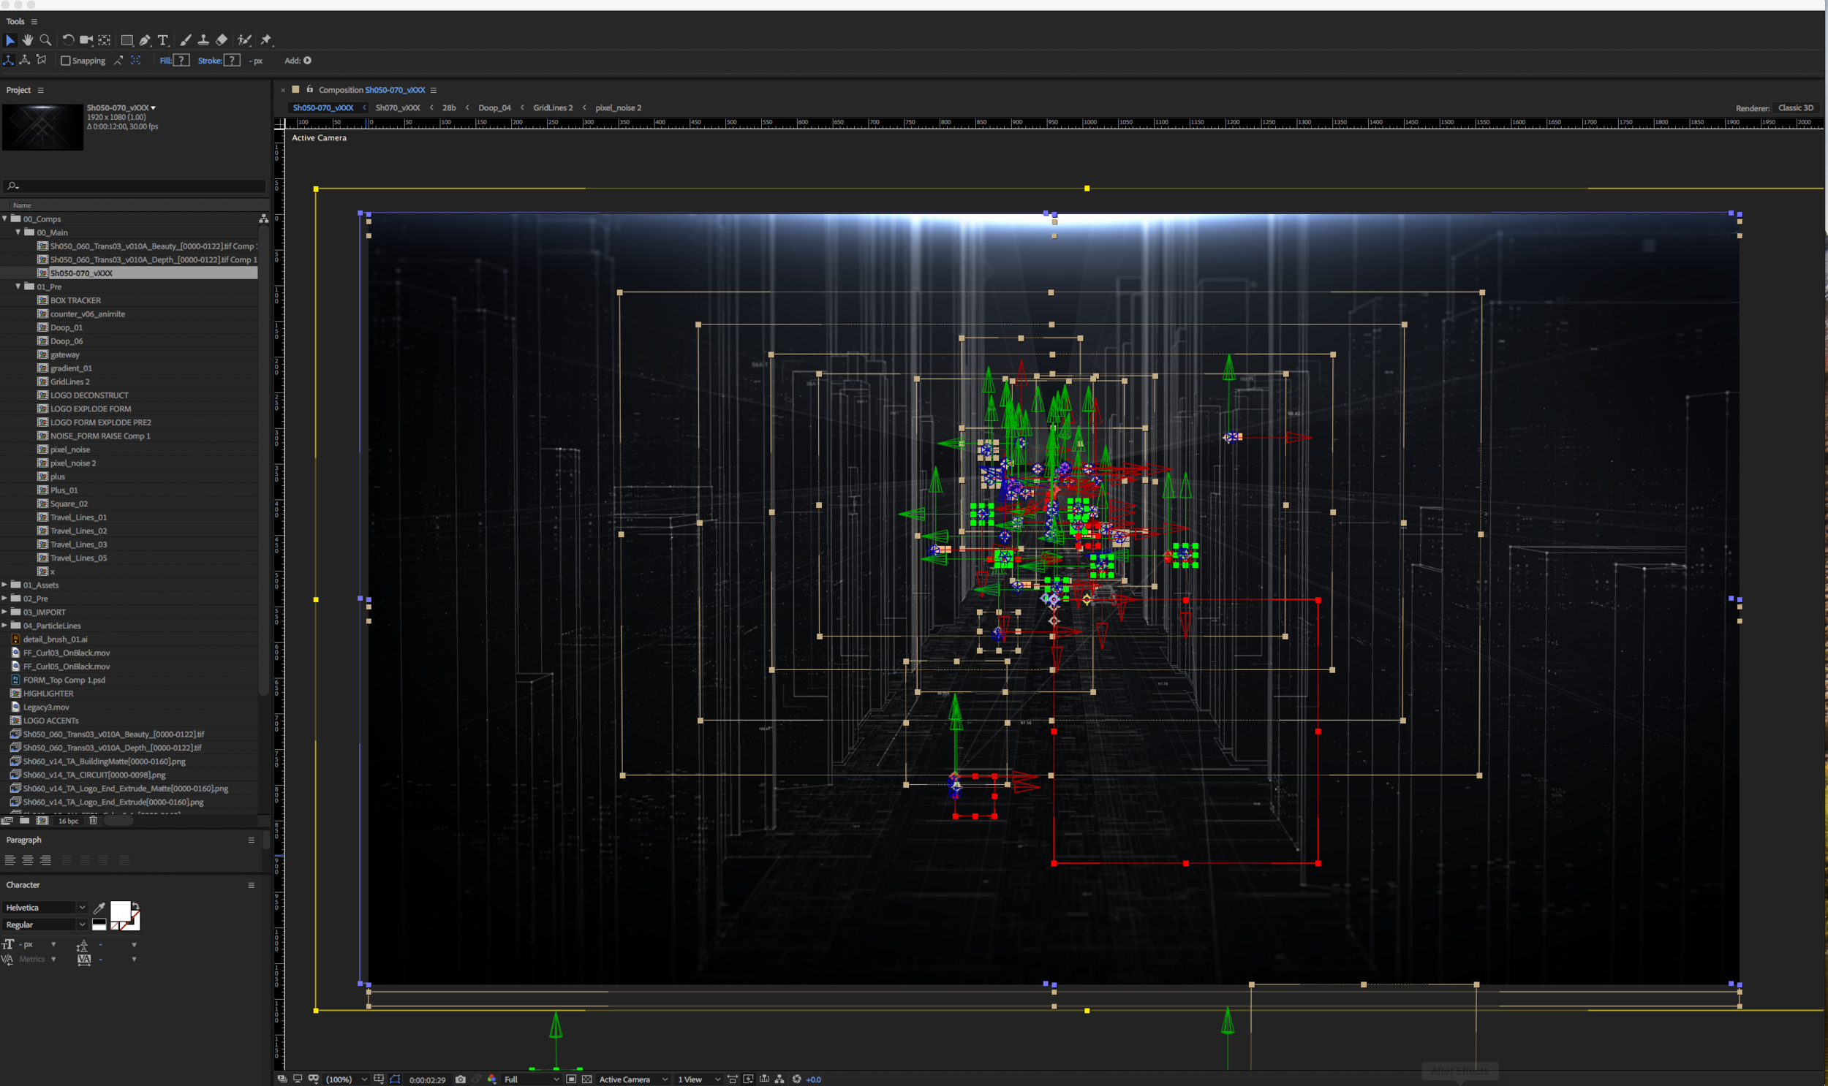Toggle the transparency grid

click(587, 1079)
